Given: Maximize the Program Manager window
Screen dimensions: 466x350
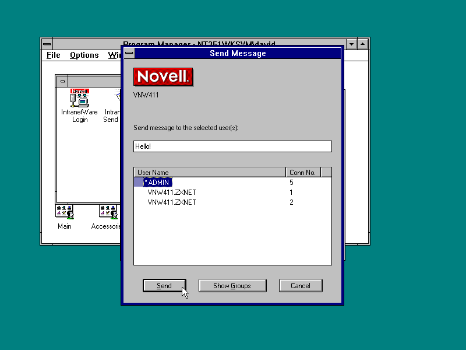Looking at the screenshot, I should coord(362,44).
